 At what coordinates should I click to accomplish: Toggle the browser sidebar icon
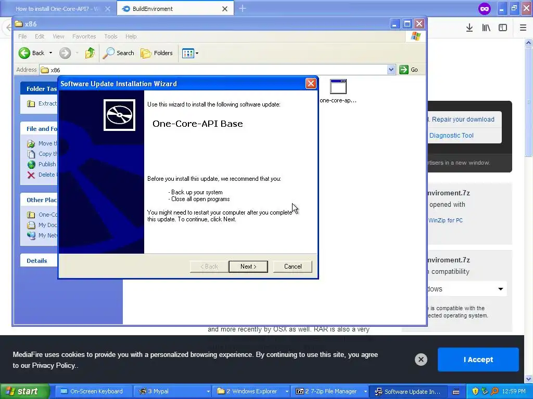coord(503,28)
